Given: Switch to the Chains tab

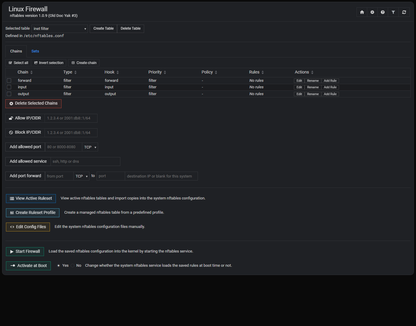Looking at the screenshot, I should (x=16, y=51).
